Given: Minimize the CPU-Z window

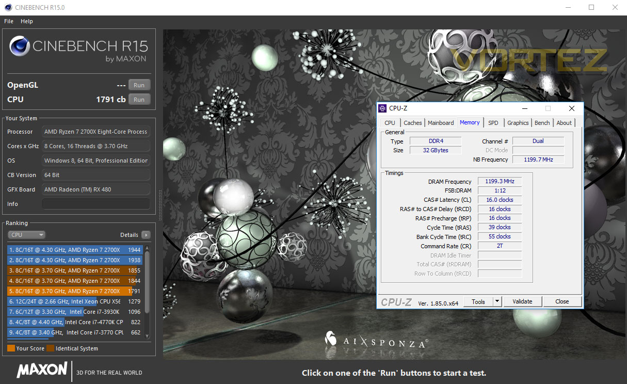Looking at the screenshot, I should [x=524, y=108].
